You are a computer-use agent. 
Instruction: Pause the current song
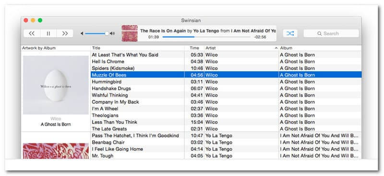[x=48, y=33]
